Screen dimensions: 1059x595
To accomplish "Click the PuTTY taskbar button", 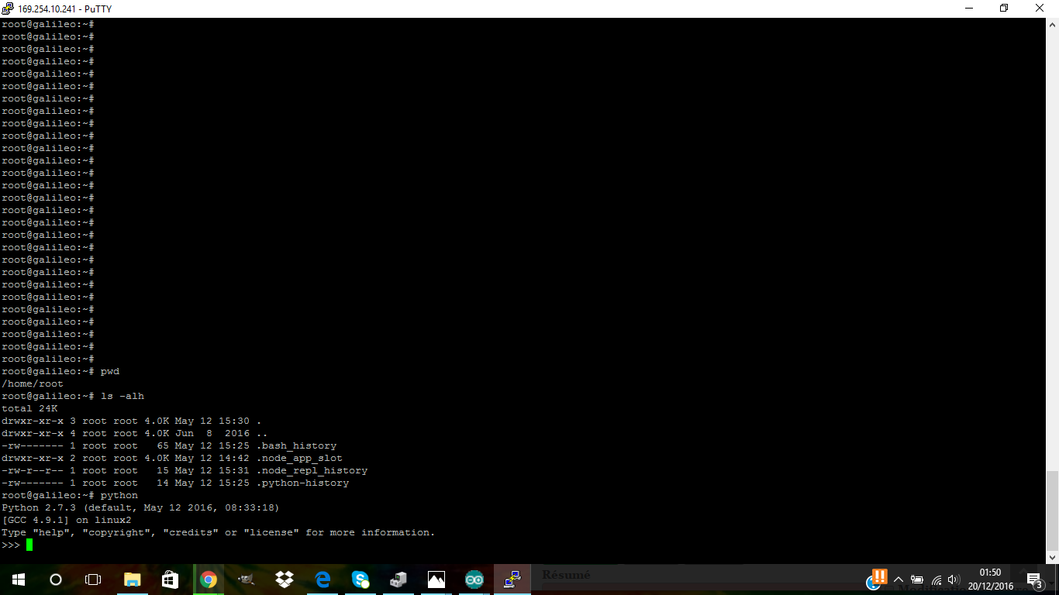I will pyautogui.click(x=512, y=580).
